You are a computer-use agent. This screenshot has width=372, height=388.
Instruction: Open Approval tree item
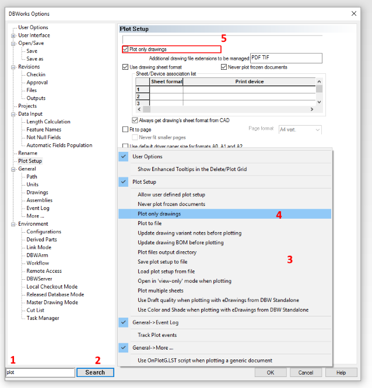tap(37, 83)
